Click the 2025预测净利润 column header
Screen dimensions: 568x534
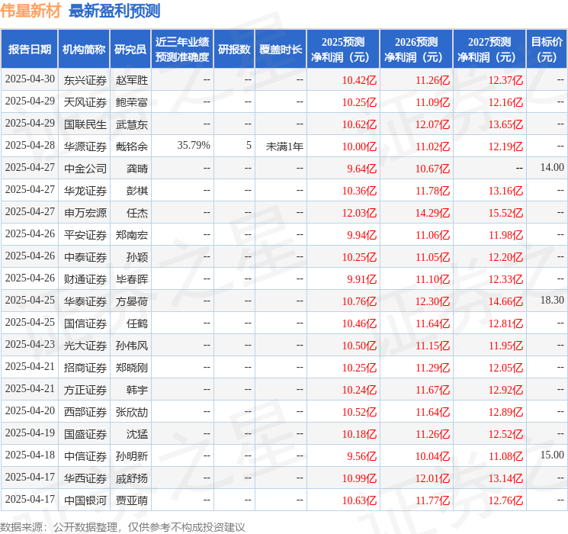tap(343, 50)
